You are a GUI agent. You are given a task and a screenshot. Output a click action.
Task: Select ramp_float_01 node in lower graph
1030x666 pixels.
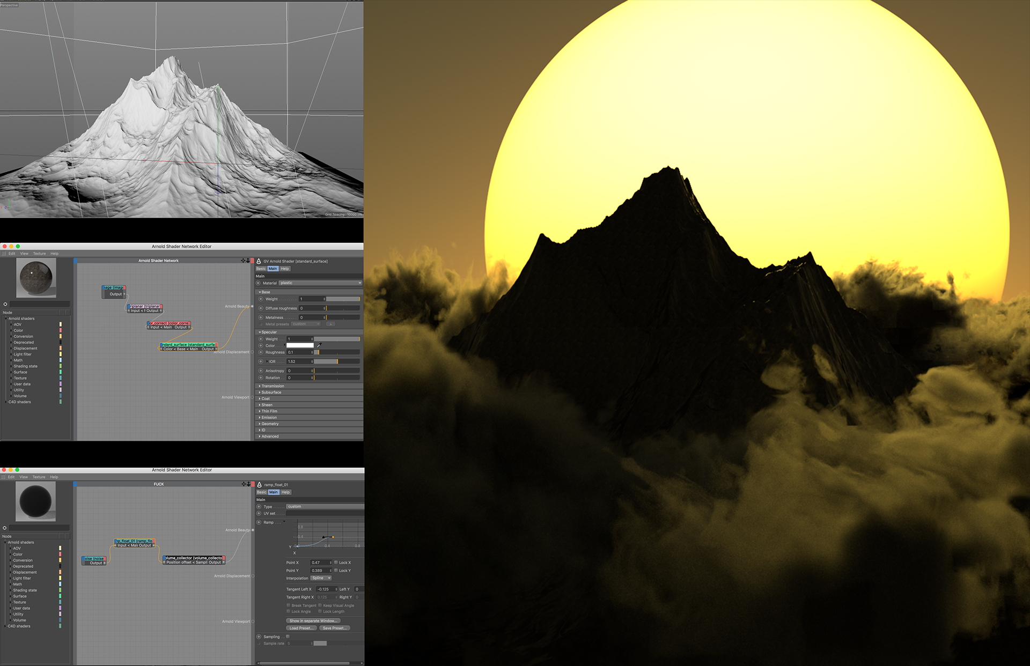pos(134,543)
